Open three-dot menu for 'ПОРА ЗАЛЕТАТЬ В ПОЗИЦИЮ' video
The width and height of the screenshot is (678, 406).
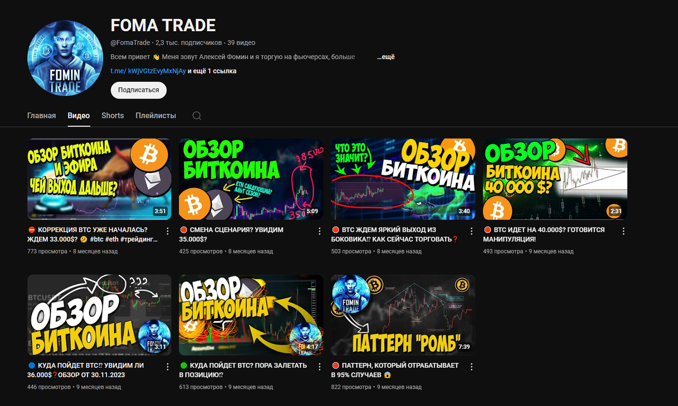point(320,367)
